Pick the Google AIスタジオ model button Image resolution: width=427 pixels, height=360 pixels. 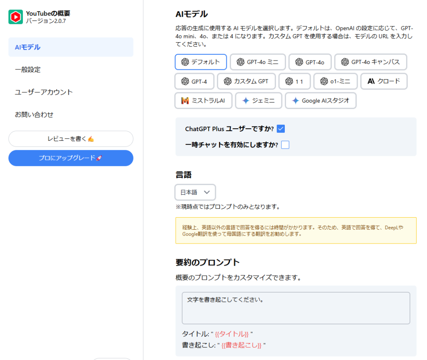pyautogui.click(x=321, y=101)
